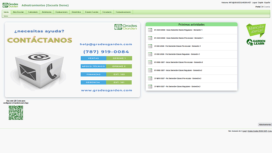This screenshot has height=153, width=272.
Task: Click calendar icon for 01-ENE Pre escolar Semestre 2
Action: 150,62
